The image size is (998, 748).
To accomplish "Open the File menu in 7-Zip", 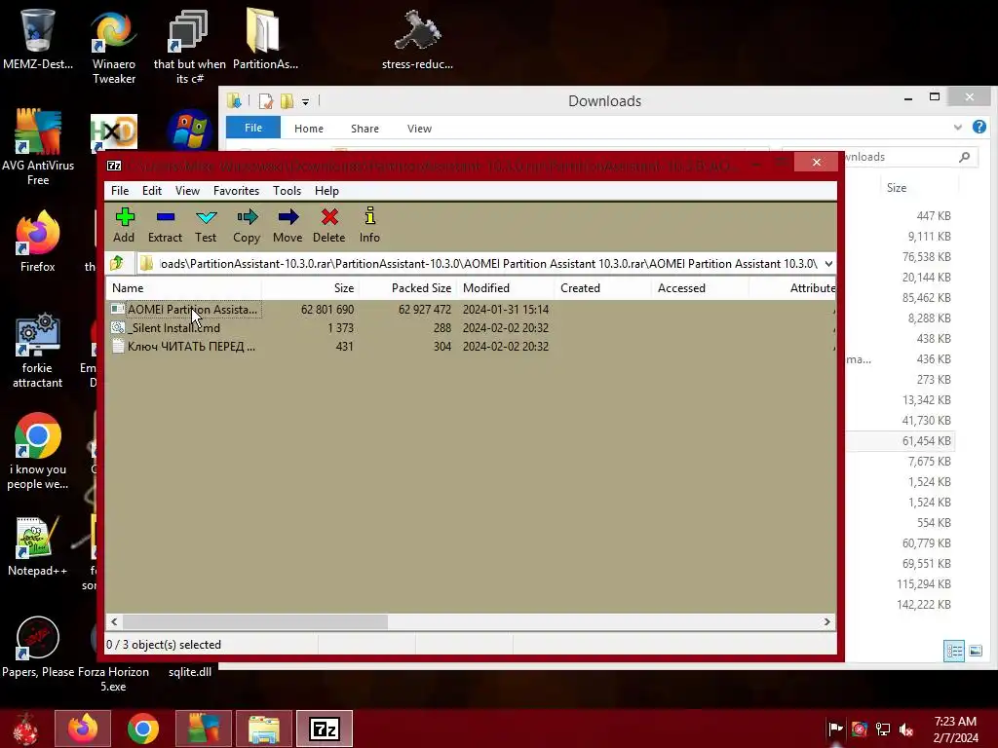I will pos(120,191).
